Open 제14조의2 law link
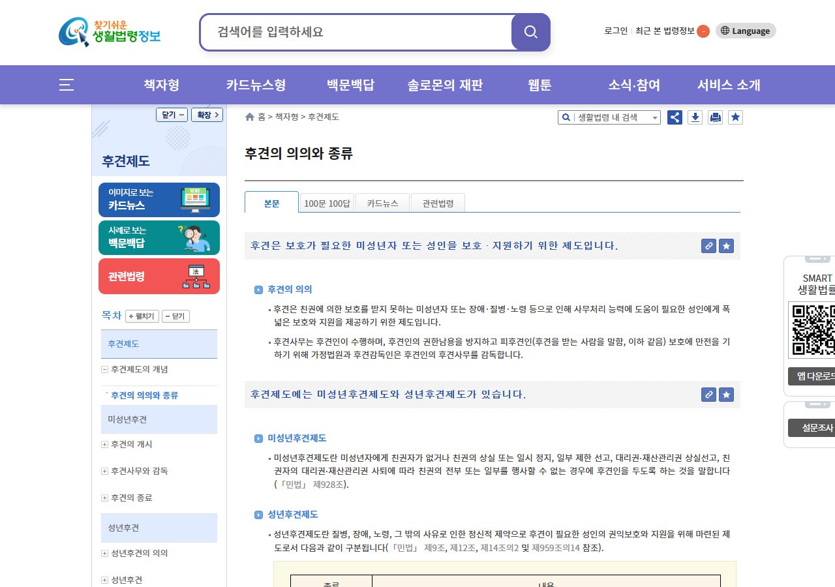Viewport: 835px width, 587px height. (500, 548)
